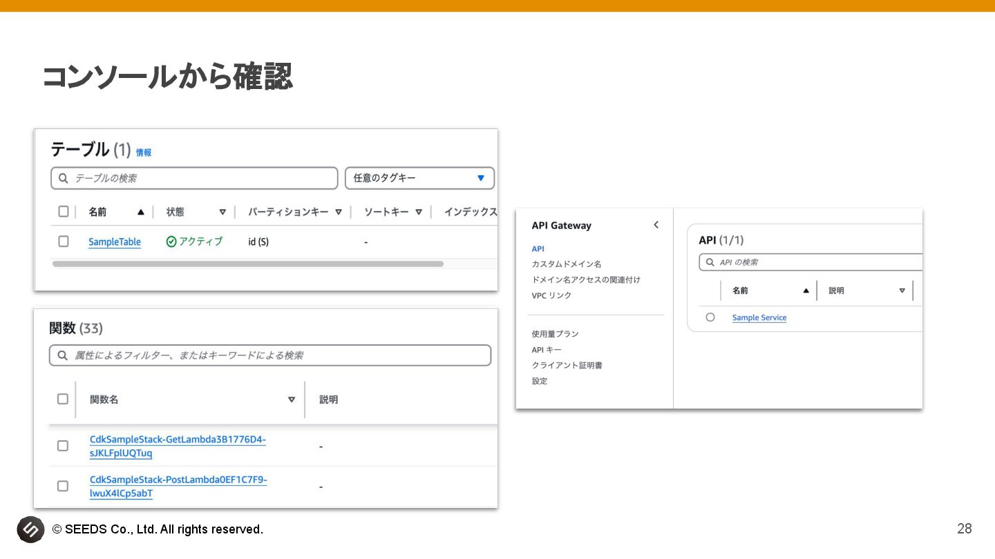Image resolution: width=995 pixels, height=559 pixels.
Task: Click the horizontal scrollbar under the table list
Action: pos(248,264)
